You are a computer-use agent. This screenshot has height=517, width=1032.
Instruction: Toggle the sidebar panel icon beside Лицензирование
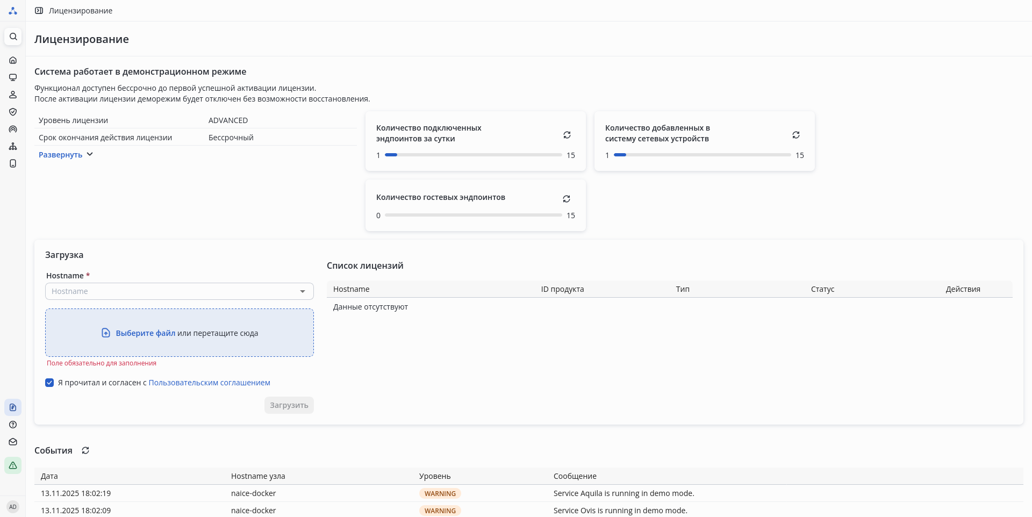pyautogui.click(x=39, y=11)
